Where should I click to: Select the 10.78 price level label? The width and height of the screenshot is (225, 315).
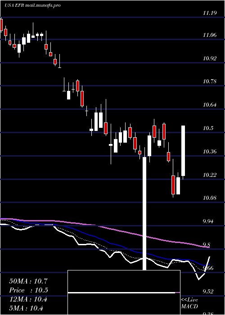point(210,81)
